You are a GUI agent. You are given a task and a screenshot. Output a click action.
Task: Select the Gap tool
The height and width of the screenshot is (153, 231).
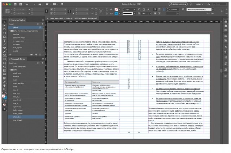coord(4,33)
